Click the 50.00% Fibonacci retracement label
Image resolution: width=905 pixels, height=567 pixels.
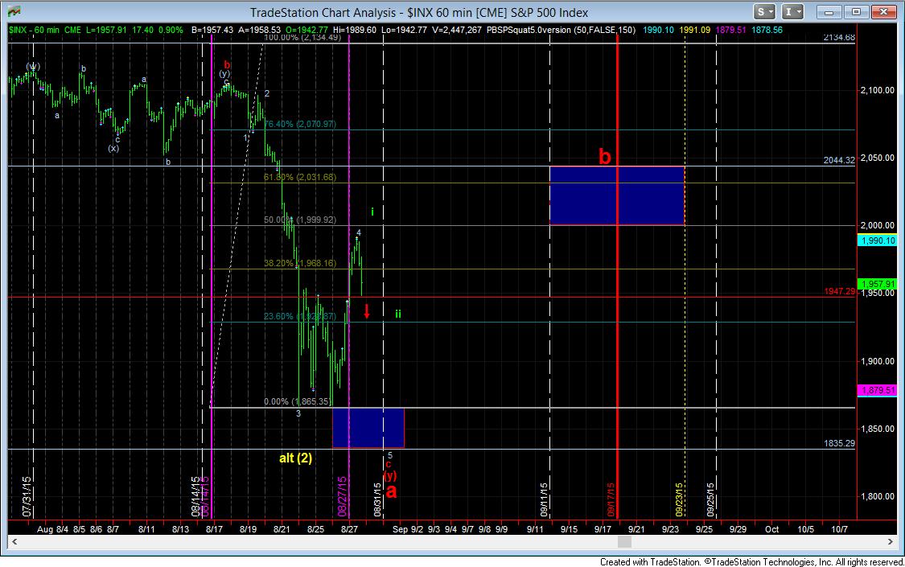coord(299,220)
